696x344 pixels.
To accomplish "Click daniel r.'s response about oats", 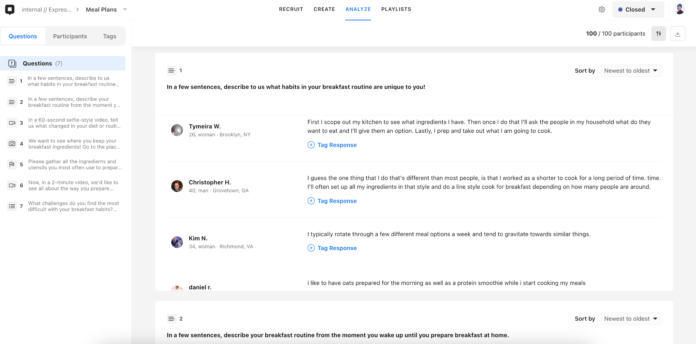I will [446, 283].
